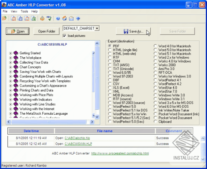
Task: Click the Save As... button
Action: (133, 31)
